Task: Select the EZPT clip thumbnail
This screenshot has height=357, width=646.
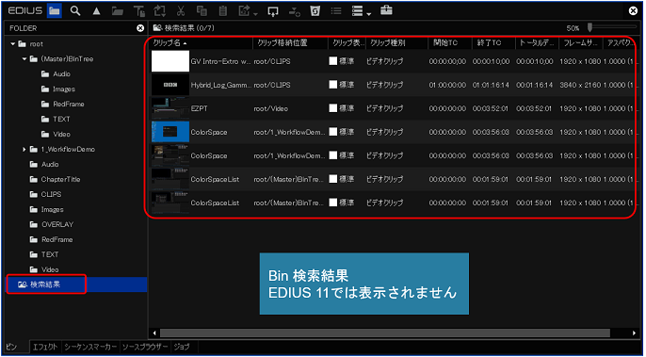Action: pos(170,108)
